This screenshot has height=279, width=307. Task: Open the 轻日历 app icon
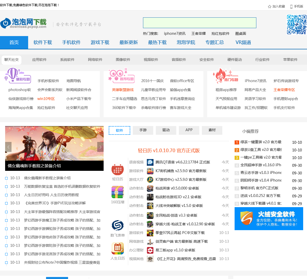(x=118, y=170)
